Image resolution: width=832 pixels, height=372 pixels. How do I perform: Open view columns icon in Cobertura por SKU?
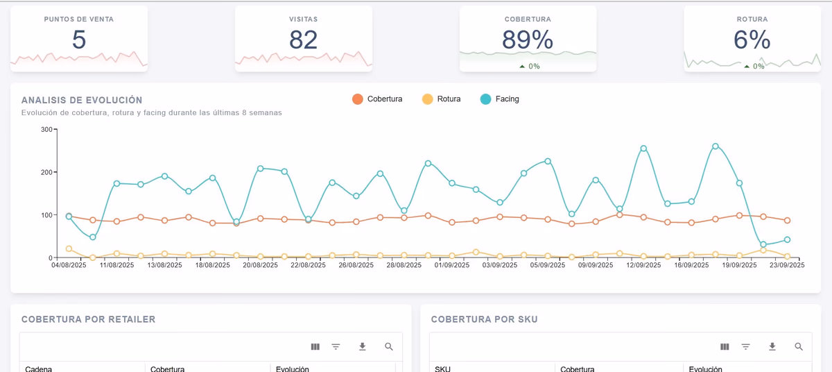725,346
